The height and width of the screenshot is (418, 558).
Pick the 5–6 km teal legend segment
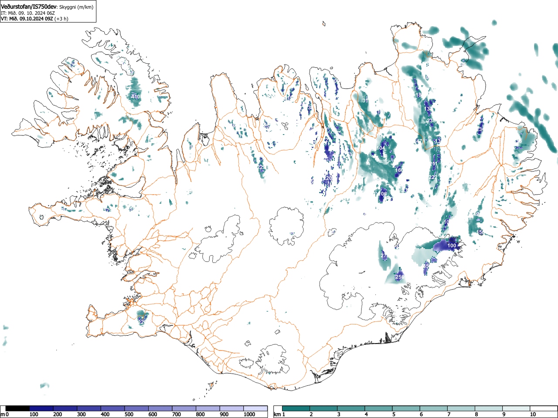click(x=406, y=408)
